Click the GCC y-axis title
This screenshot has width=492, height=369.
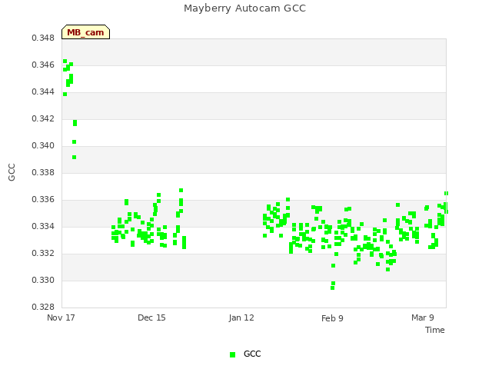pos(12,172)
